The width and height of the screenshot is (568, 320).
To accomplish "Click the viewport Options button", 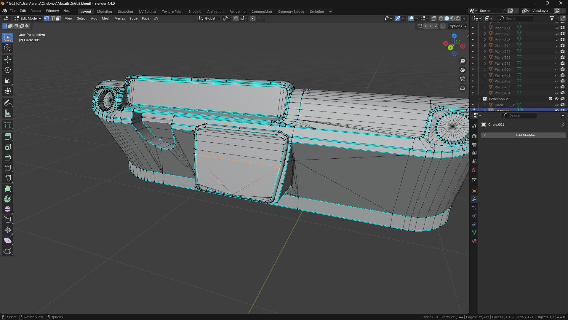I will 457,26.
